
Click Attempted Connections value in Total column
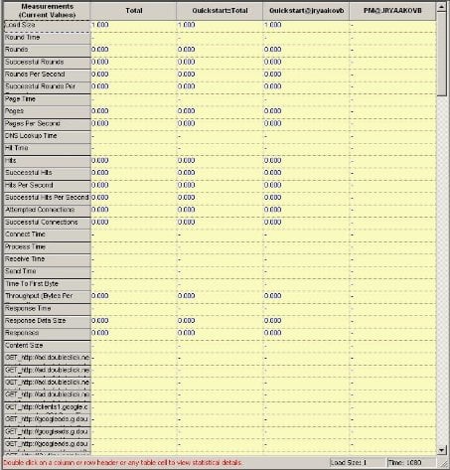100,210
